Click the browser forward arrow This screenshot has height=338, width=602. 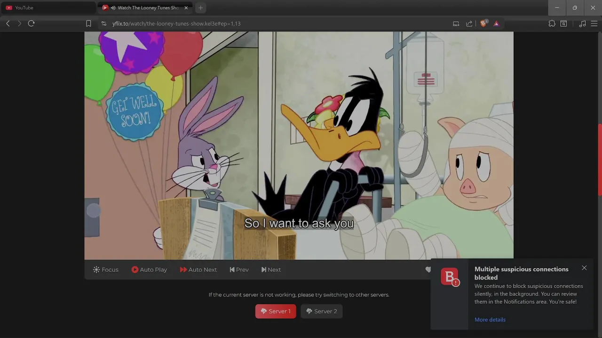[19, 23]
